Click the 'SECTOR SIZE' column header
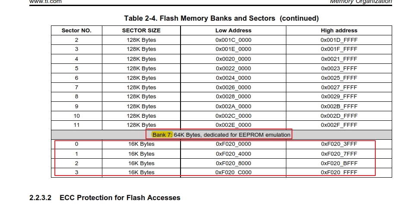The width and height of the screenshot is (409, 204). click(x=141, y=31)
